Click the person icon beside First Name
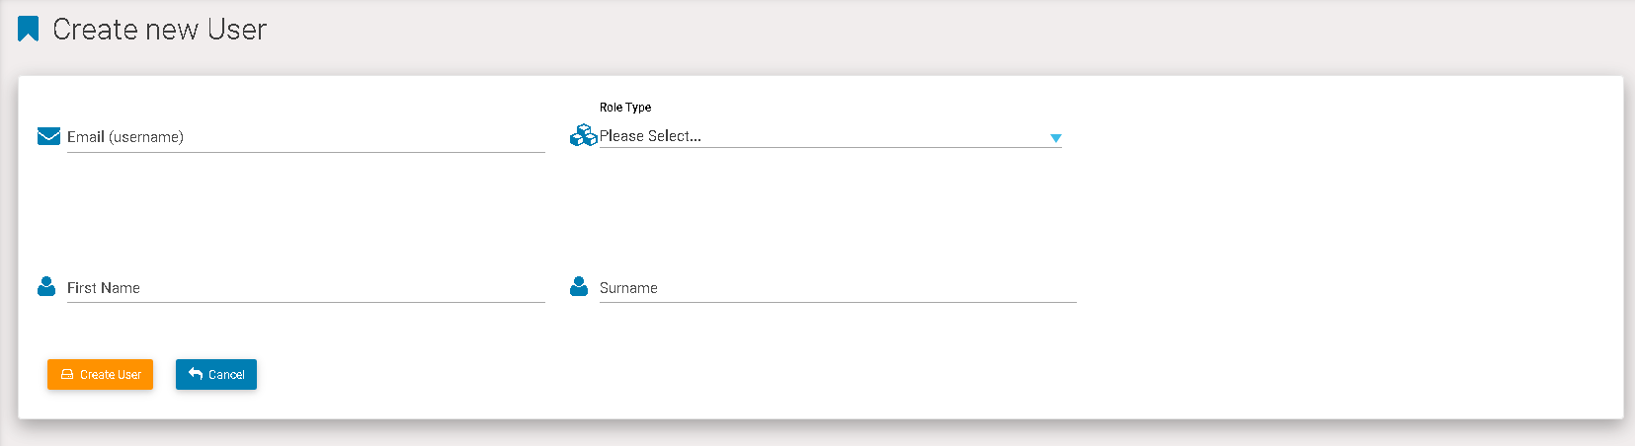 (x=46, y=286)
